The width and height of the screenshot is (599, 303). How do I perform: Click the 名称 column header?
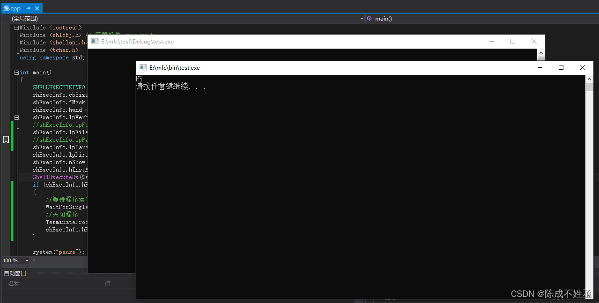point(14,283)
